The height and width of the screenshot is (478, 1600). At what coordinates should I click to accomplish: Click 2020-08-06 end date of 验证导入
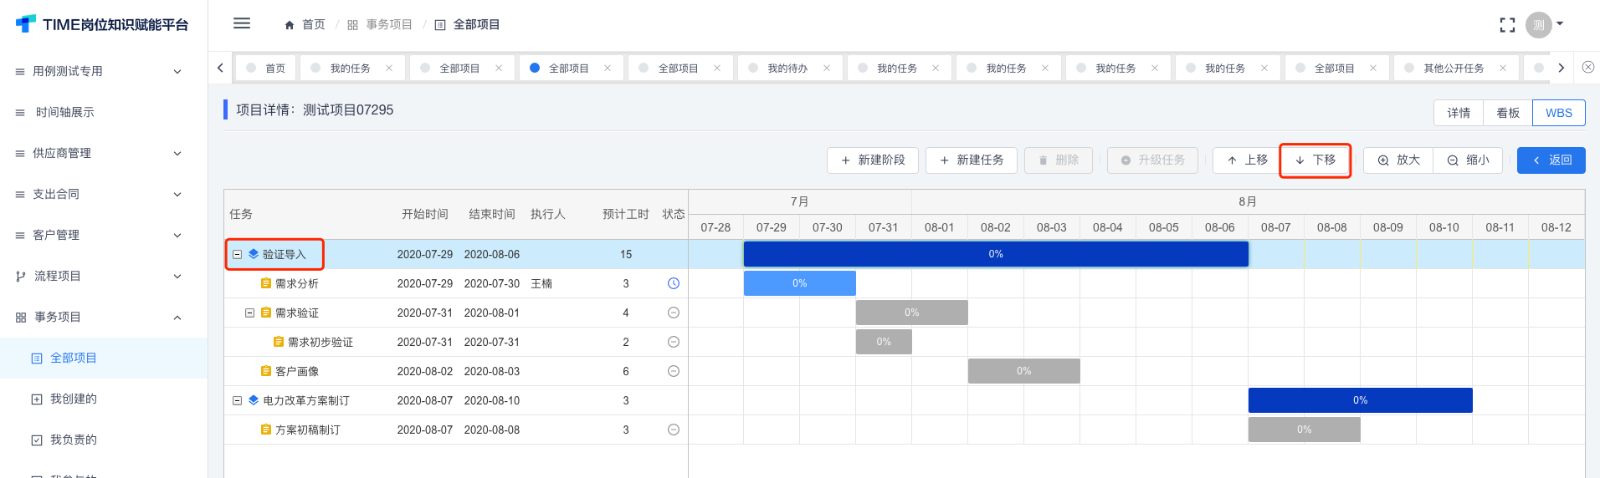[x=492, y=254]
